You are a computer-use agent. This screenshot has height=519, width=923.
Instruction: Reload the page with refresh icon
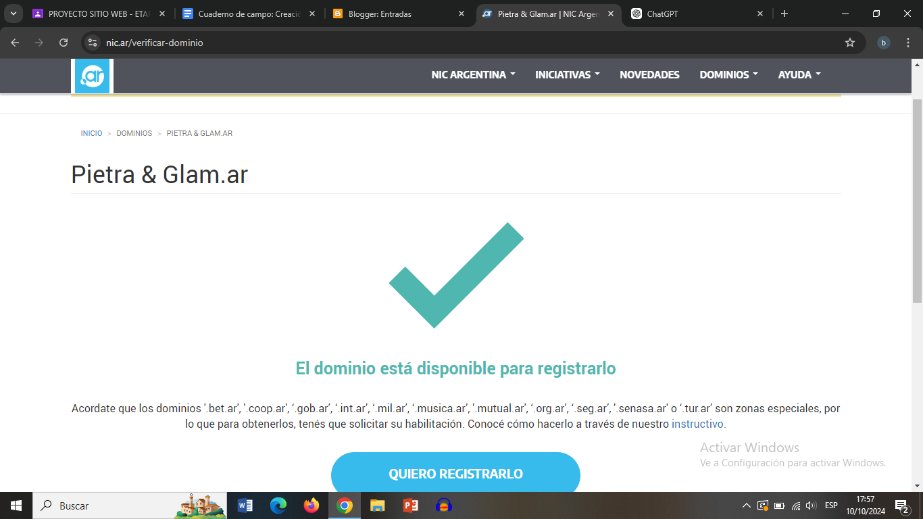click(x=64, y=43)
